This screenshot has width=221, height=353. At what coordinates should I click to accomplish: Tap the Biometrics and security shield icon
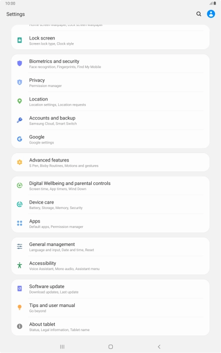(x=20, y=63)
